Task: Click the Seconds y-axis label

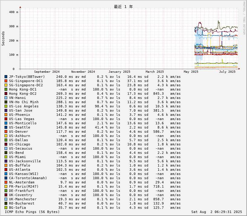Action: coord(3,39)
